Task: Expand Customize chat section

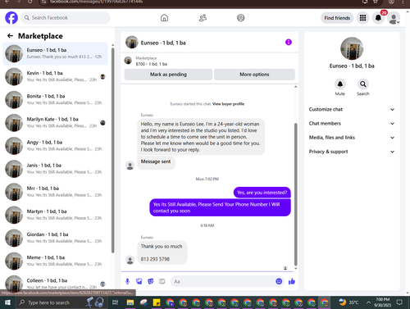Action: click(352, 109)
